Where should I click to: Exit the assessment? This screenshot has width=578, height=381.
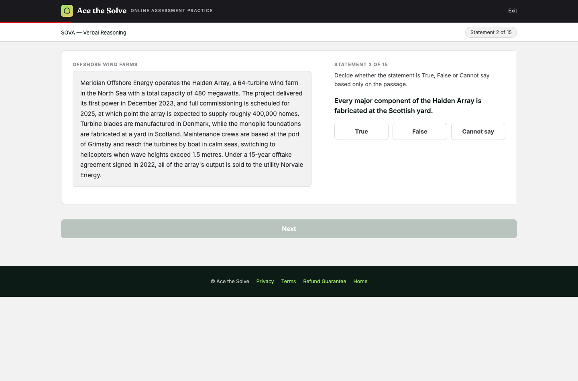(513, 11)
